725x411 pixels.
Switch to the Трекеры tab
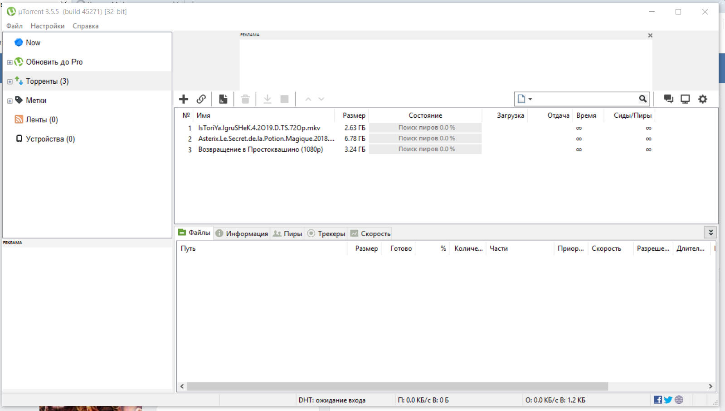coord(326,234)
